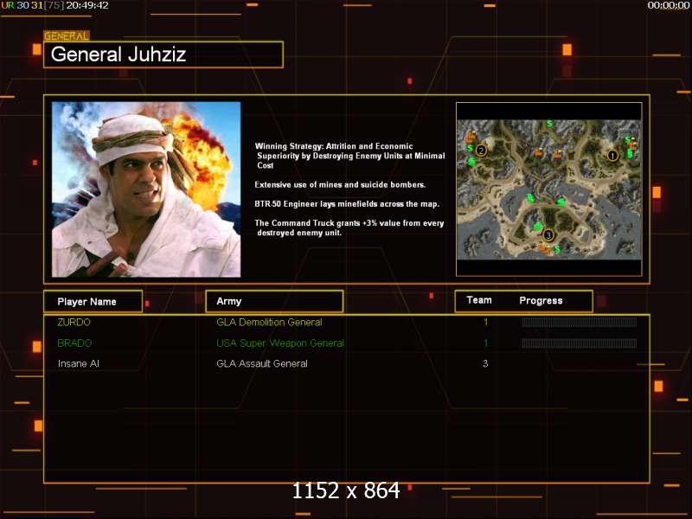Image resolution: width=692 pixels, height=519 pixels.
Task: Click the BTR-50 Engineer minefields line
Action: click(347, 204)
